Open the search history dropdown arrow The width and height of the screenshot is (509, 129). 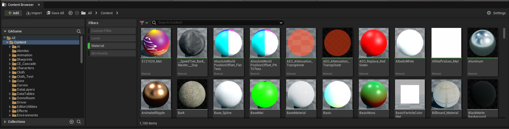pyautogui.click(x=281, y=23)
